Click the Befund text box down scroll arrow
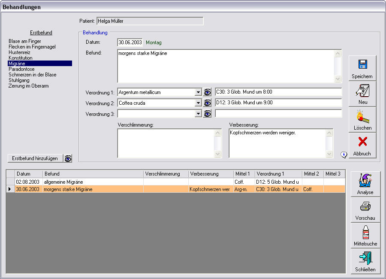The height and width of the screenshot is (279, 386). 338,79
